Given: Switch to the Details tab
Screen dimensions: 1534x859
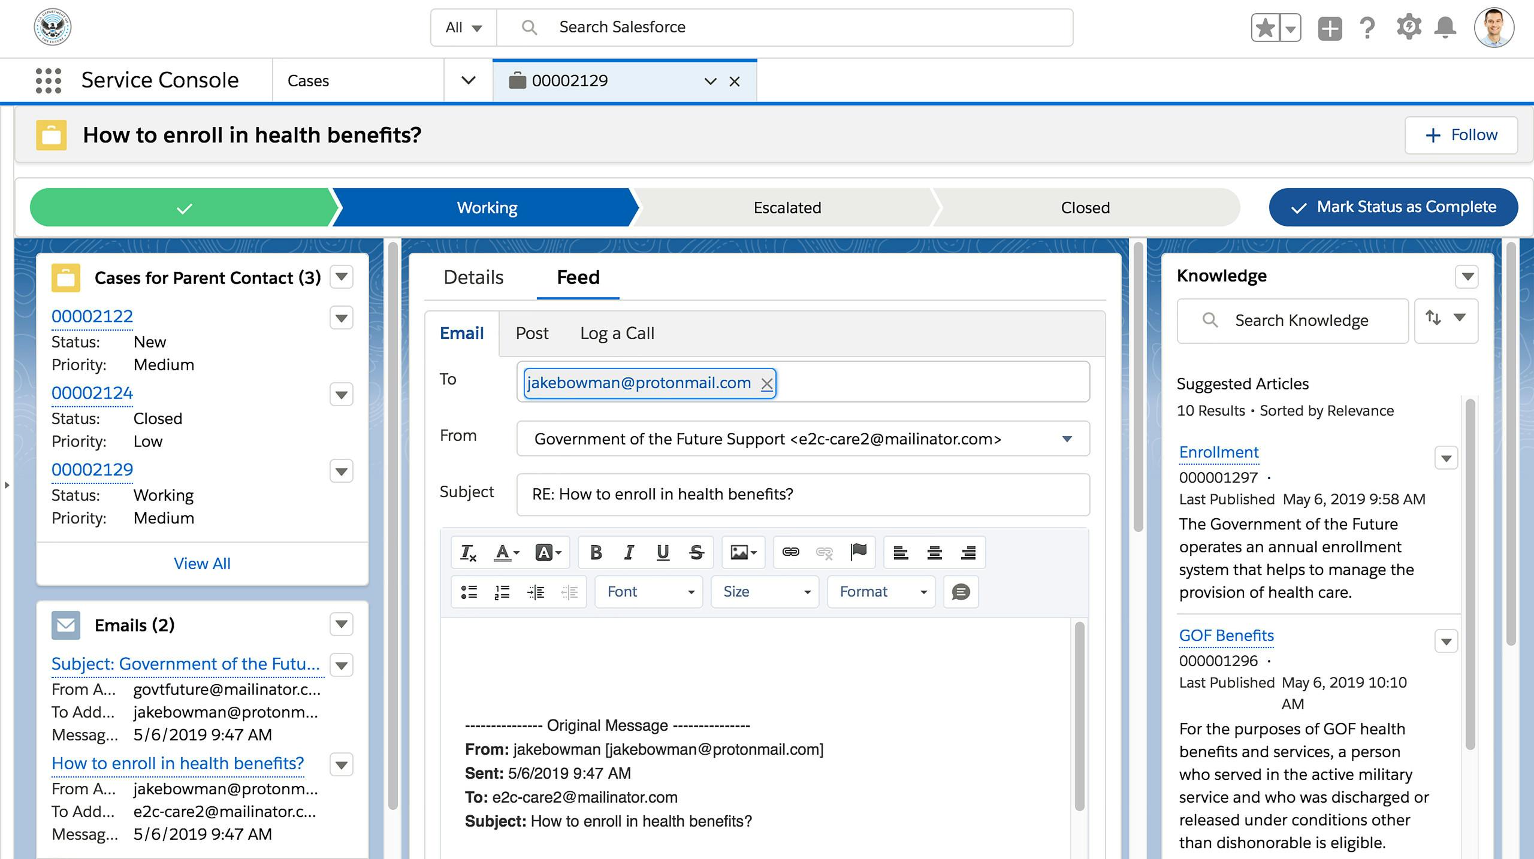Looking at the screenshot, I should [473, 277].
